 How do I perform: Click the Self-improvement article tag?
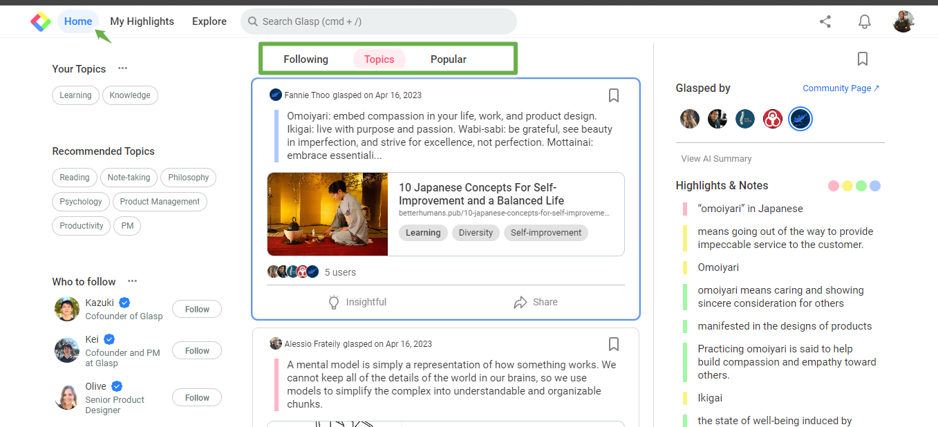tap(546, 233)
